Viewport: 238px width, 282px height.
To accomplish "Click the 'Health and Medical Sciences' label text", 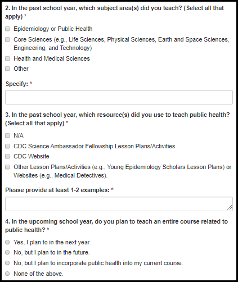I will (x=52, y=58).
